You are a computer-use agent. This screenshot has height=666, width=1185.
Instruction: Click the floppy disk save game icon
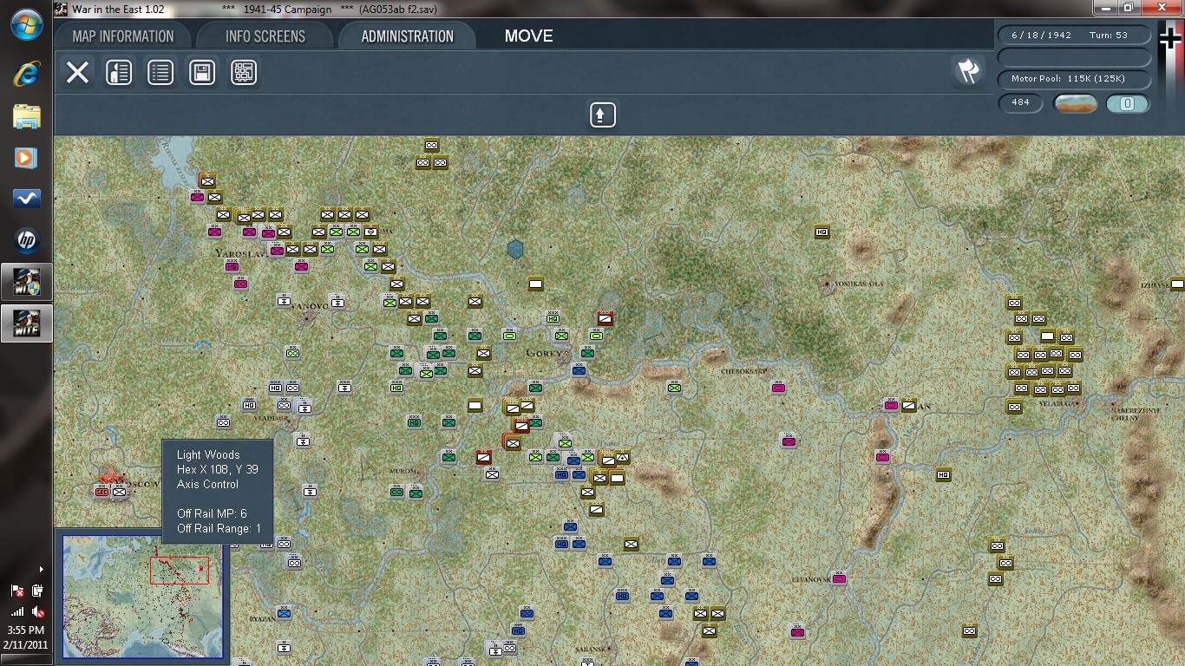pyautogui.click(x=202, y=72)
